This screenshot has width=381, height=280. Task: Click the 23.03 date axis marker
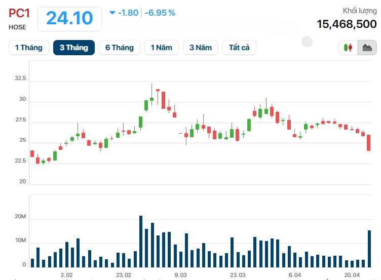(x=238, y=275)
